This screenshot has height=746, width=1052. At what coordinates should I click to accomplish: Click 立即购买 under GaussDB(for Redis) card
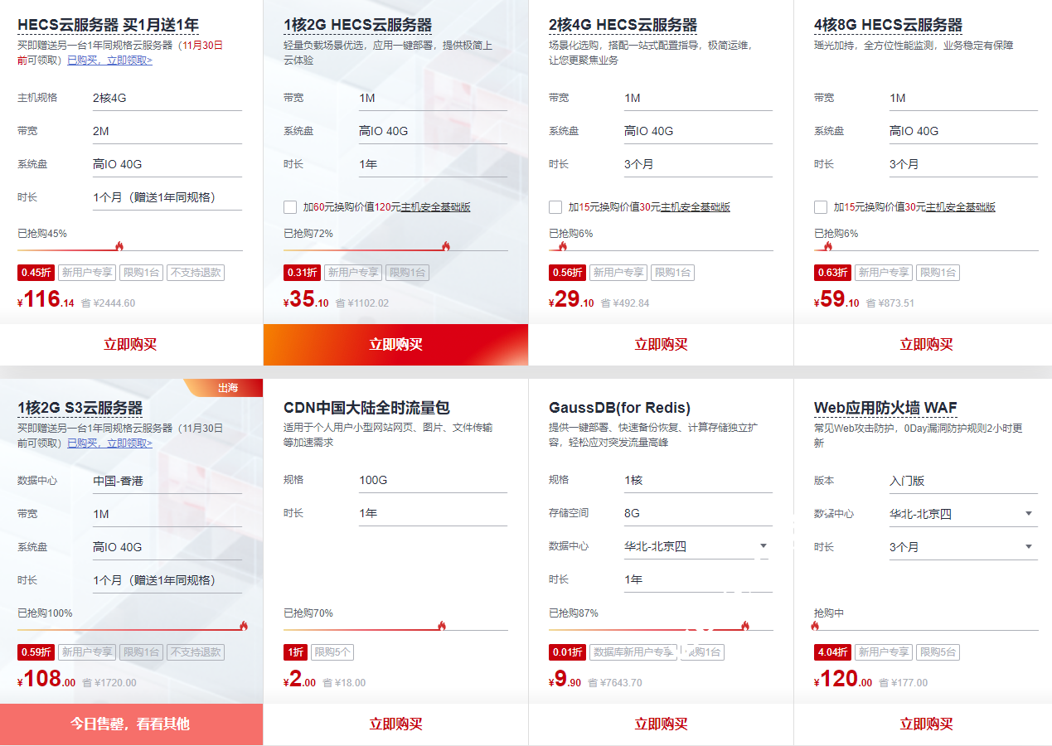661,724
